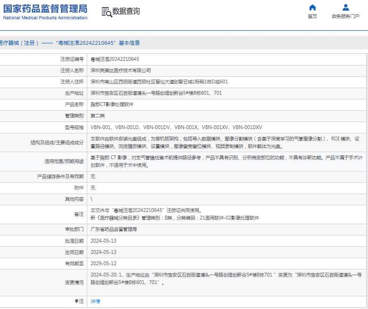Select the 第二类 management category value
This screenshot has height=309, width=368.
pyautogui.click(x=98, y=115)
